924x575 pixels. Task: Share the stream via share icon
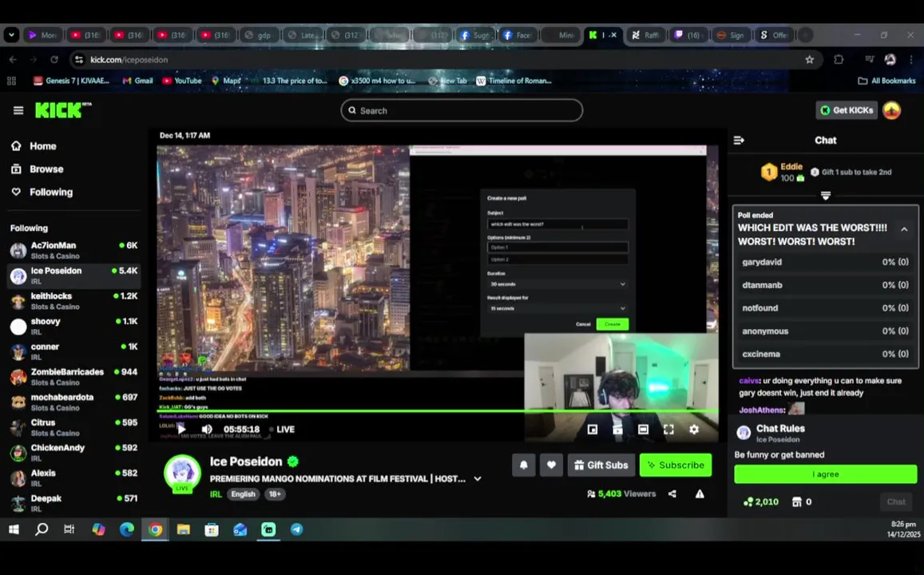click(x=672, y=494)
